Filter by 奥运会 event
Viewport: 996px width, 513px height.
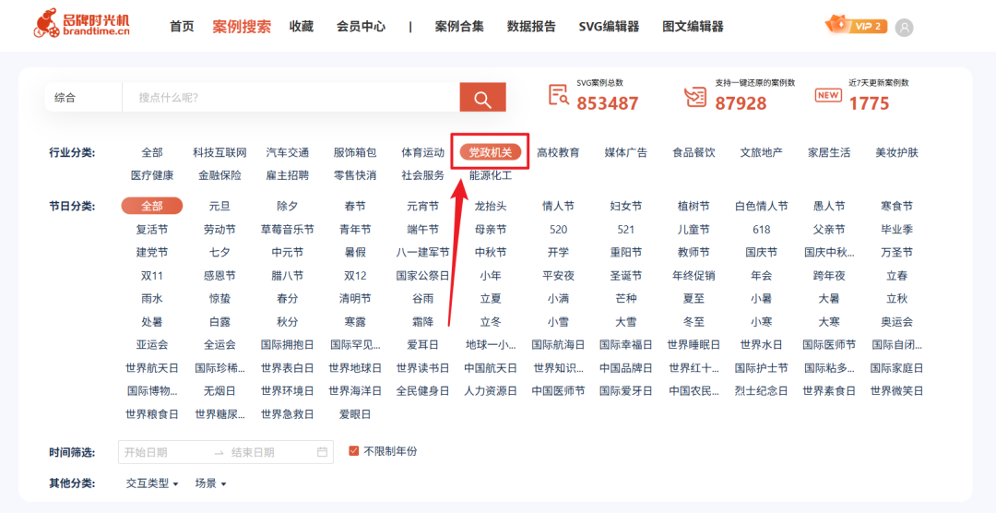pos(897,322)
